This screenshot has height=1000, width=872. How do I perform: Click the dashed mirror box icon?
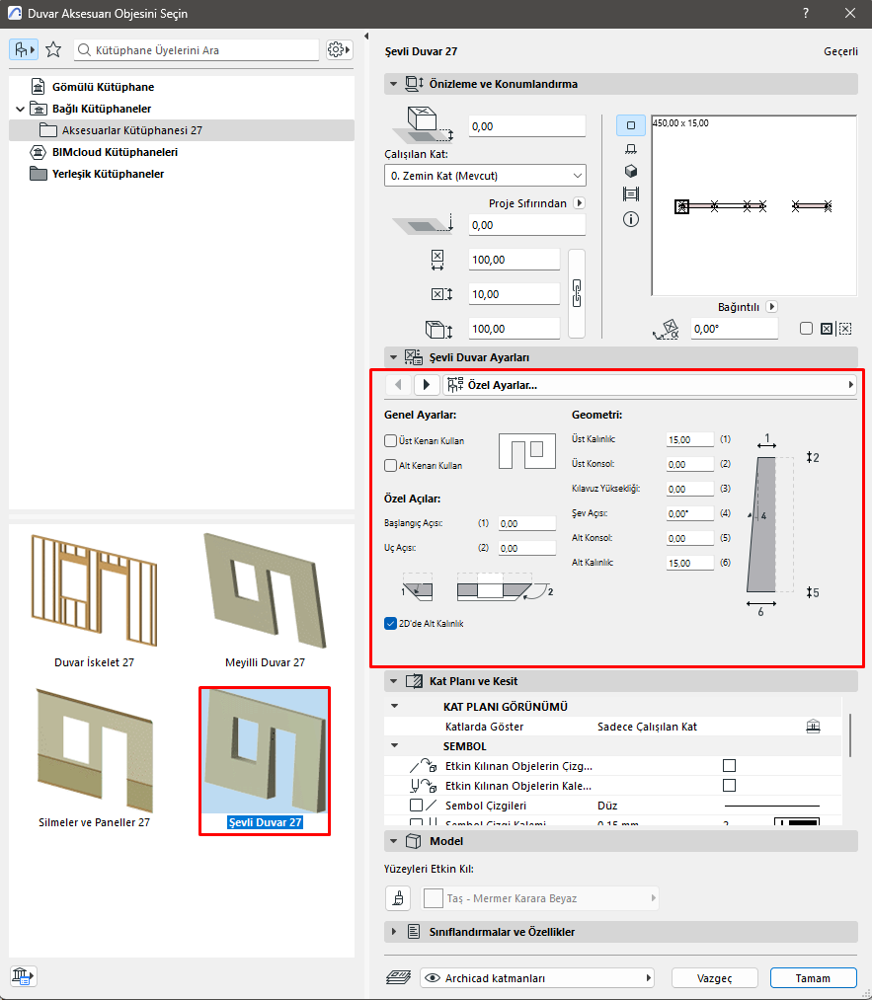(845, 329)
